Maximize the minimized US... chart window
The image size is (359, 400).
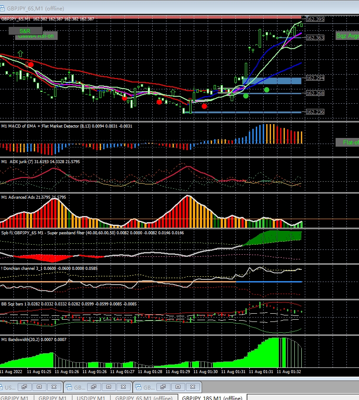point(39,387)
